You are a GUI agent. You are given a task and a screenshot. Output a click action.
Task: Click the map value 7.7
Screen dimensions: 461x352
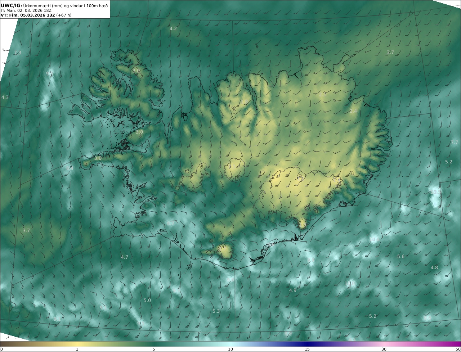click(x=455, y=142)
